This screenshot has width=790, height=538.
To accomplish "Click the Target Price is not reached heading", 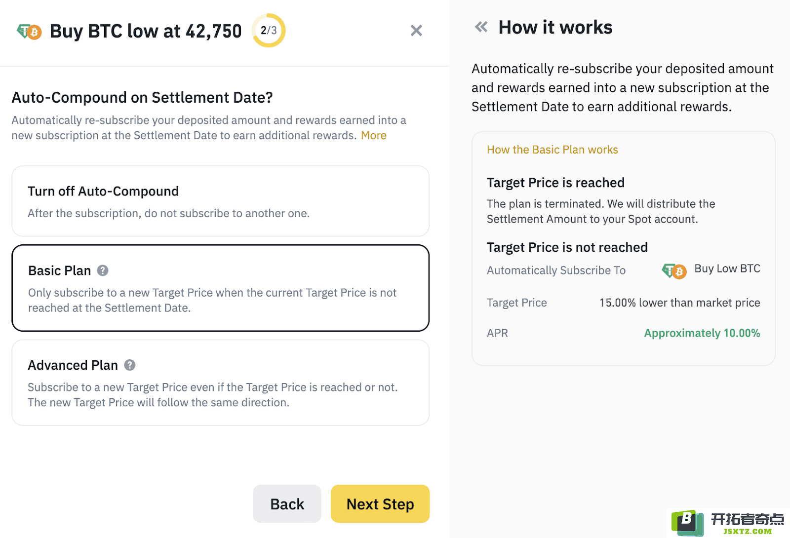I will tap(567, 247).
